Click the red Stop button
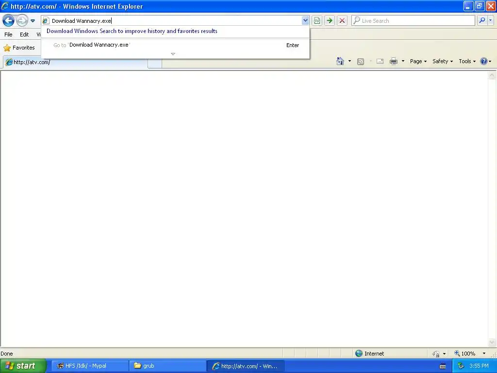 342,21
